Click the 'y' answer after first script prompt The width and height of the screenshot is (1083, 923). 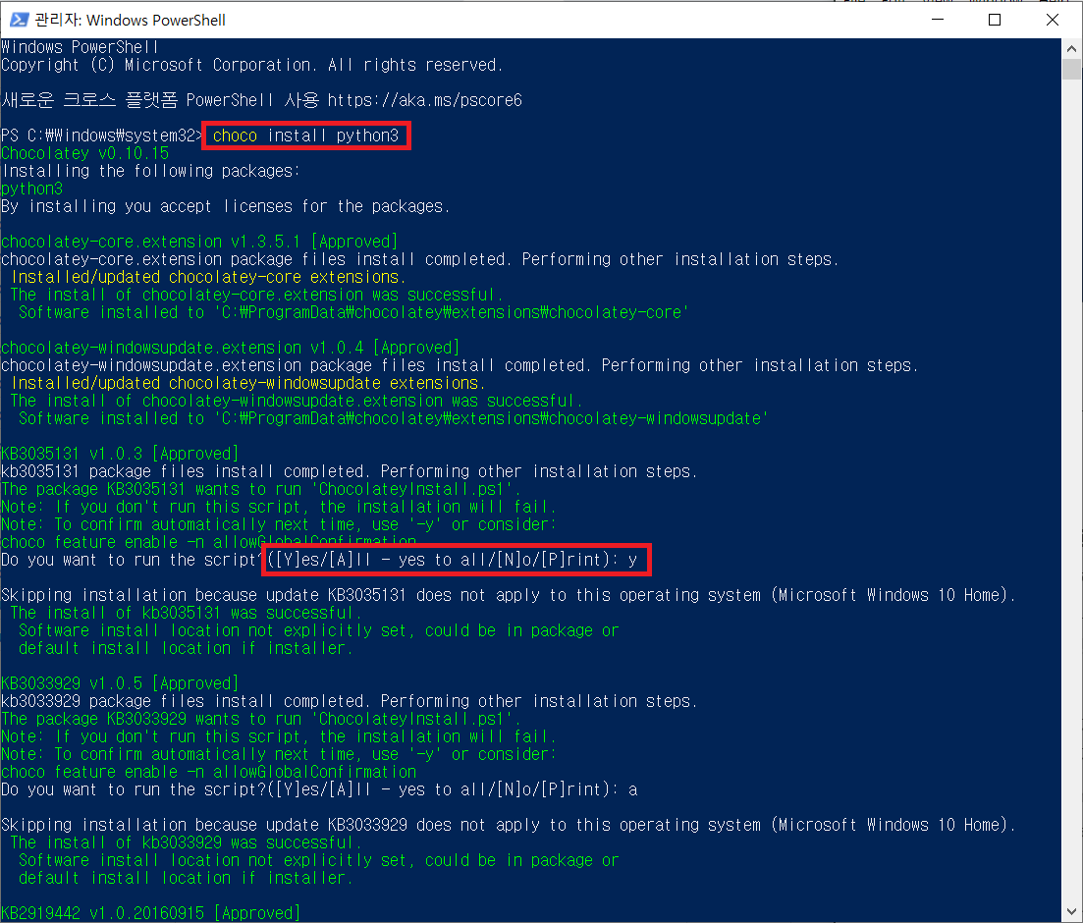pos(633,560)
